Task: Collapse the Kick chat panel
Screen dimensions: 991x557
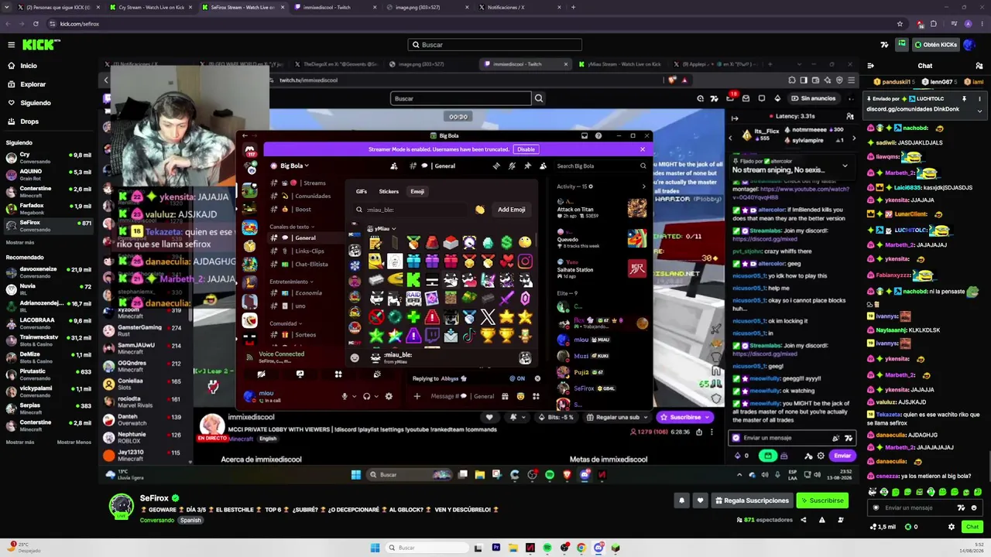Action: click(x=871, y=66)
